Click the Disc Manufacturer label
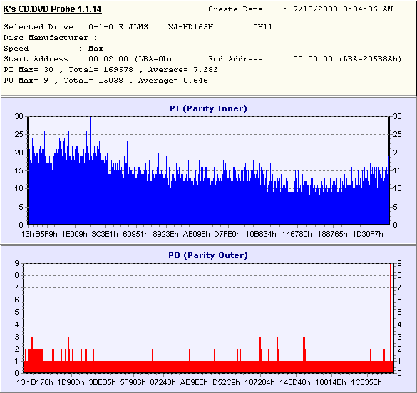417x393 pixels. [51, 38]
